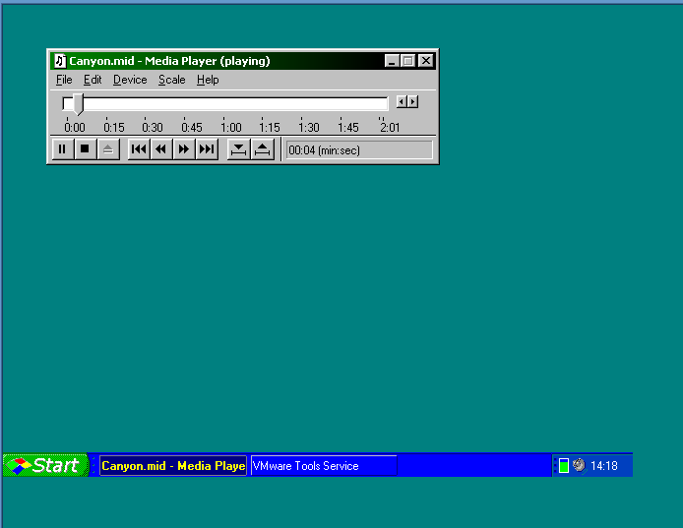The height and width of the screenshot is (528, 683).
Task: Click the Start Selection button
Action: click(x=239, y=149)
